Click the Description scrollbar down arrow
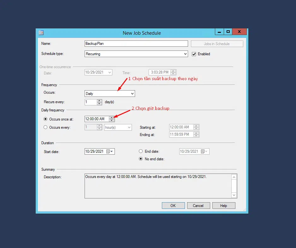The height and width of the screenshot is (248, 296). tap(234, 195)
